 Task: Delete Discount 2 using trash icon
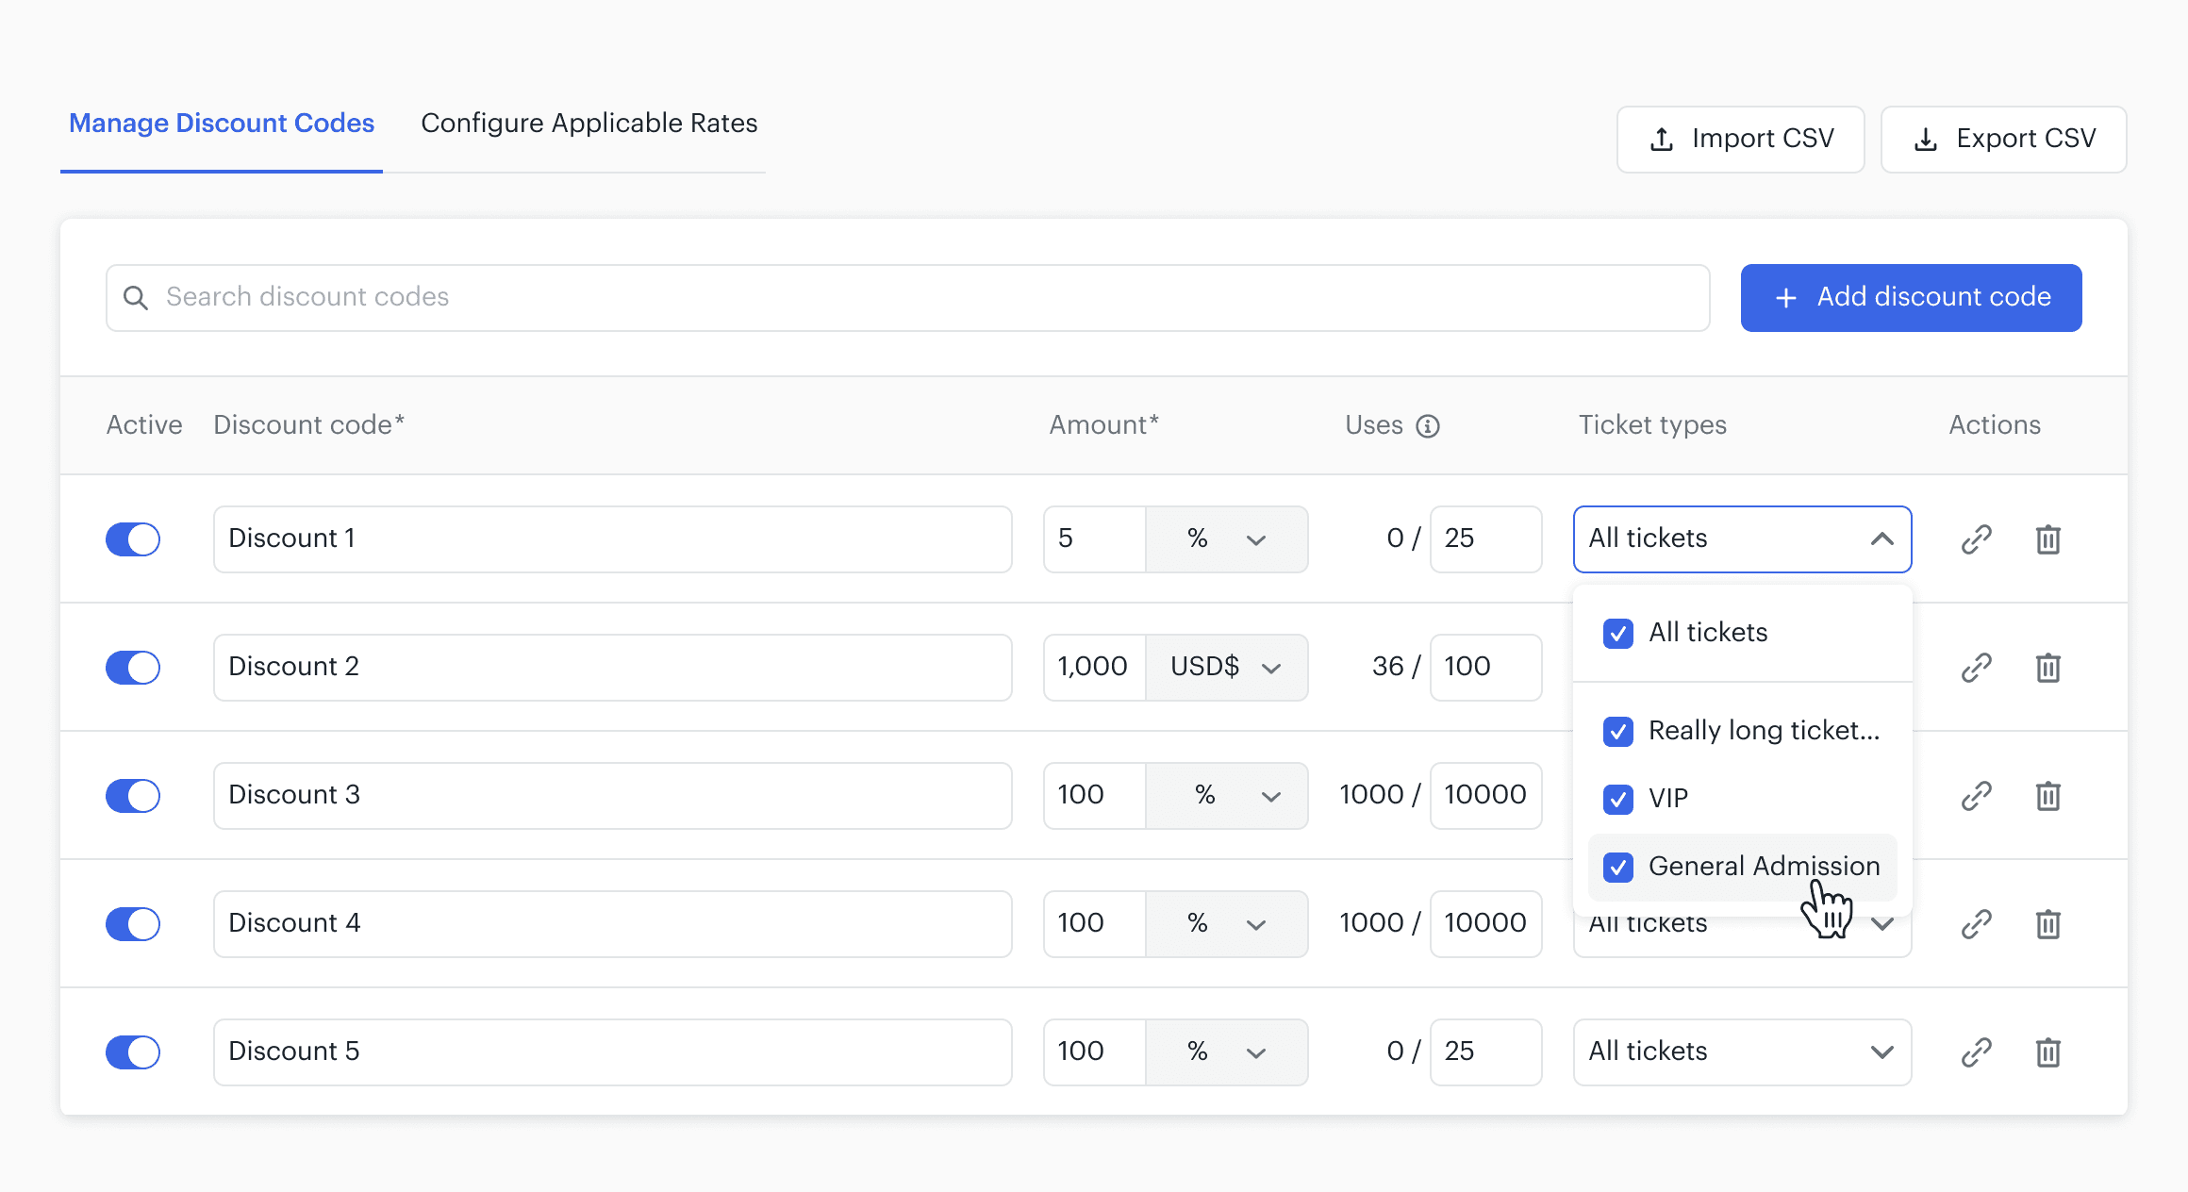(x=2047, y=668)
